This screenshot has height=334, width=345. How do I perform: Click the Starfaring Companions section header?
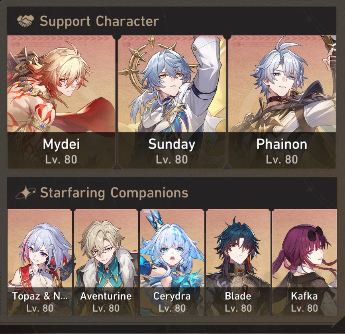pos(172,193)
